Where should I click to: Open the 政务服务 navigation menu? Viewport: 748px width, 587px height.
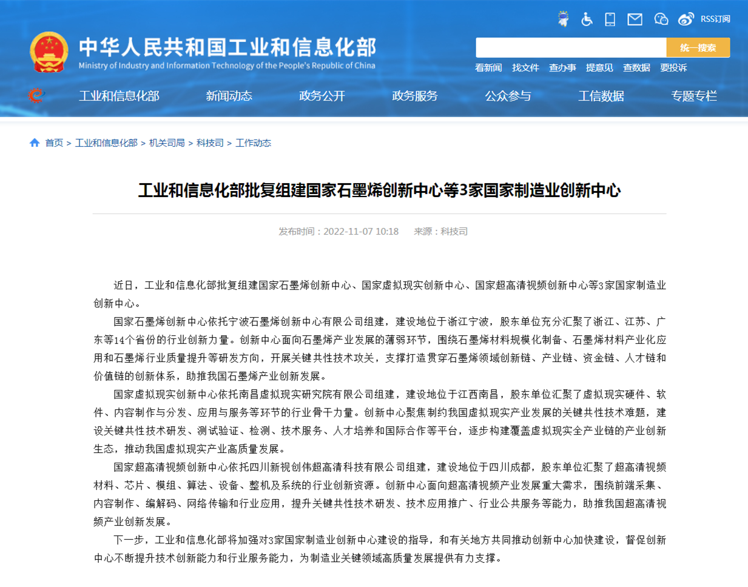click(415, 96)
